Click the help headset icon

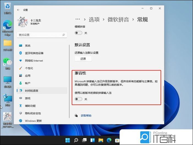76,116
